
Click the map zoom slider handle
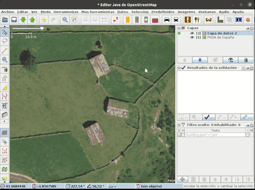tap(42, 28)
